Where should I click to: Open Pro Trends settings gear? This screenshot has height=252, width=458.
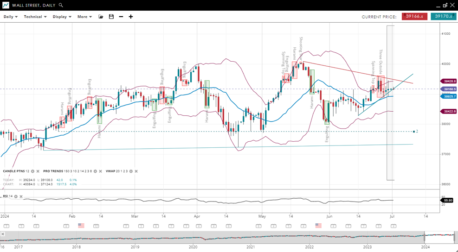(95, 171)
